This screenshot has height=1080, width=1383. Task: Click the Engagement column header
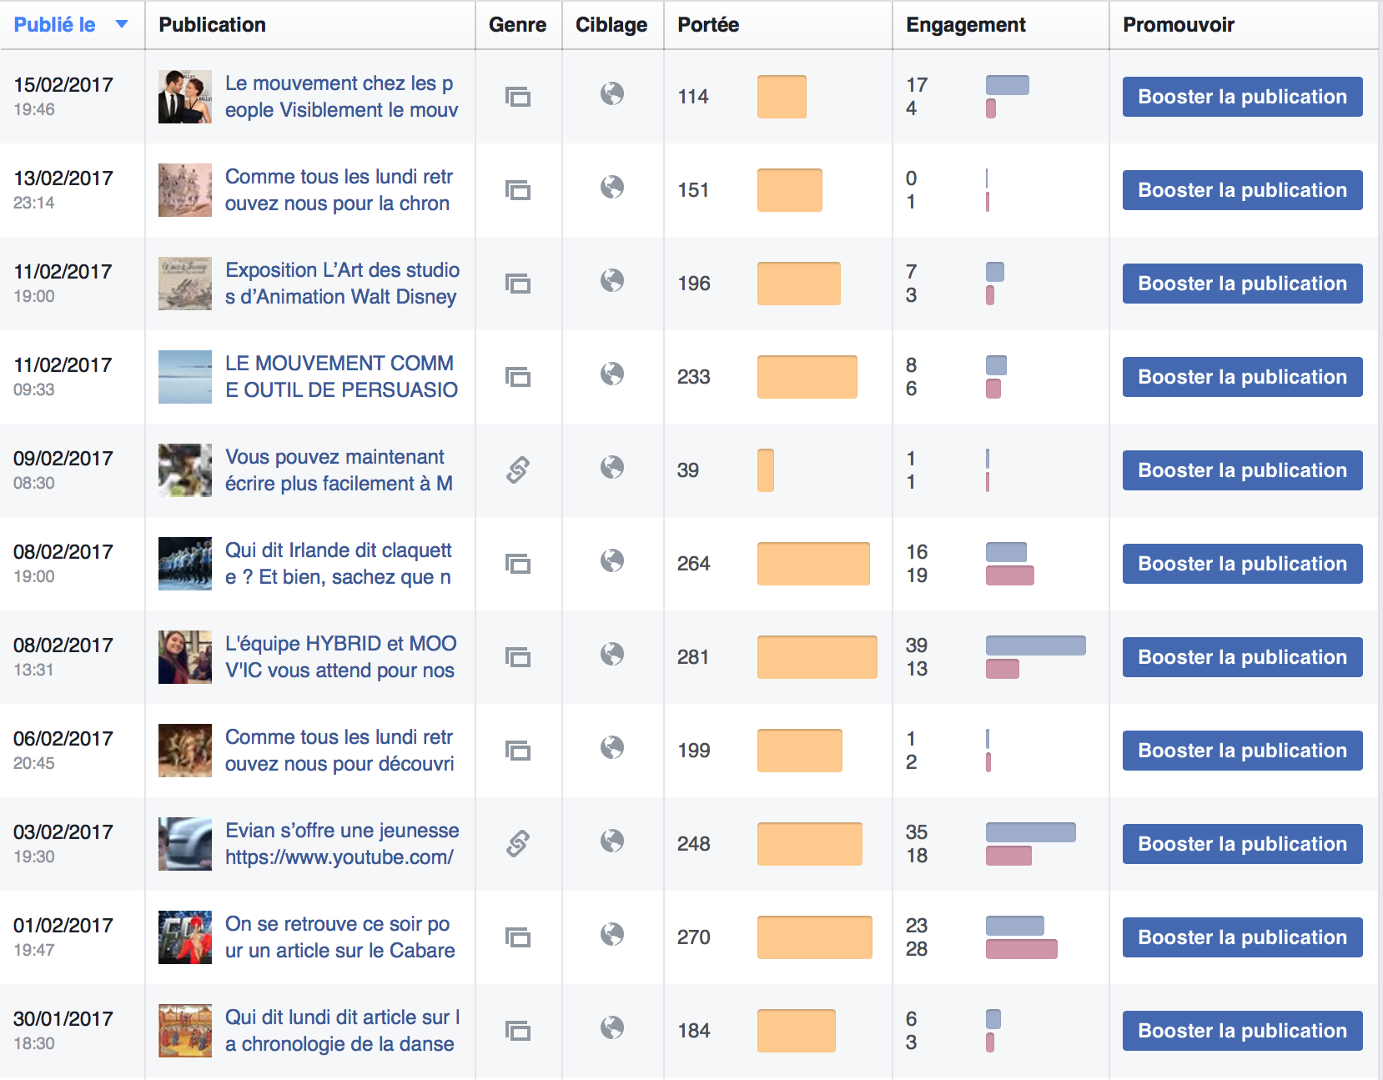pyautogui.click(x=965, y=25)
